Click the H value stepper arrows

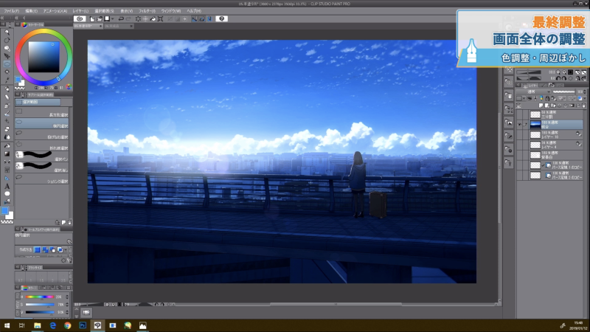tap(67, 297)
